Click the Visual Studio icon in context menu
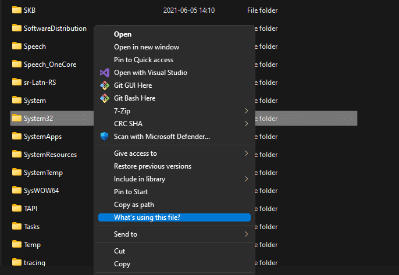399x275 pixels. pos(104,73)
